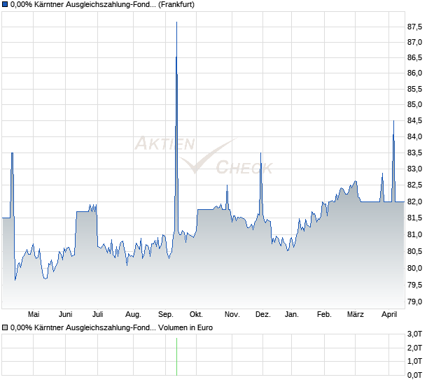This screenshot has width=434, height=382.
Task: Click the Sep. label on time axis
Action: 166,314
